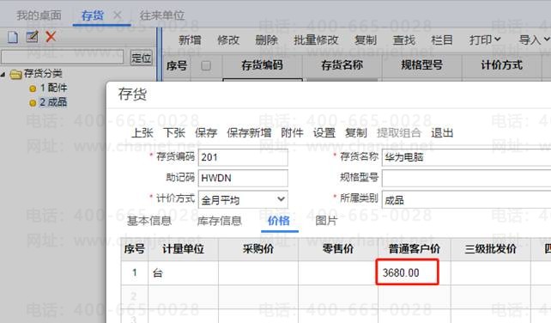
Task: Click the 三级批发价 cell in row 1
Action: 491,272
